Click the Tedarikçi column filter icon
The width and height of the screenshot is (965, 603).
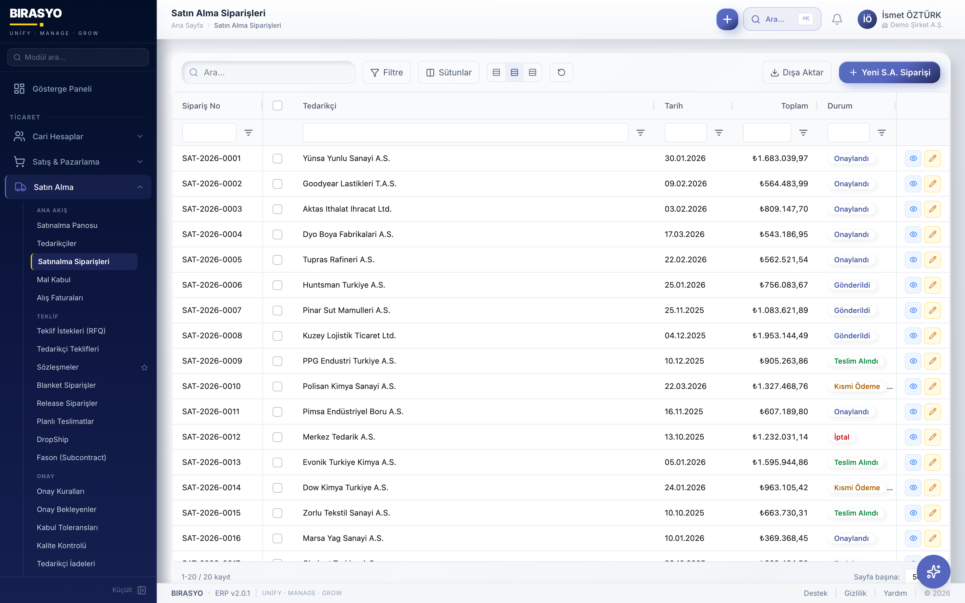(x=641, y=132)
